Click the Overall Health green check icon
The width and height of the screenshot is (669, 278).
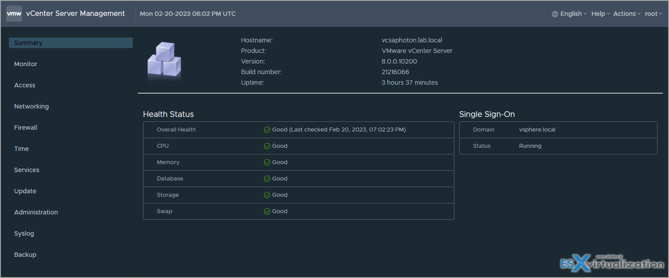[267, 130]
